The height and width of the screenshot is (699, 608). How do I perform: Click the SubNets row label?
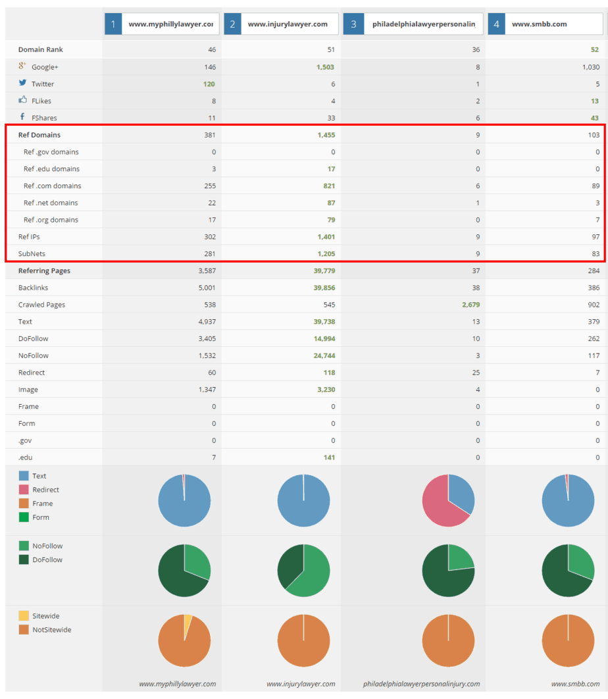click(32, 253)
